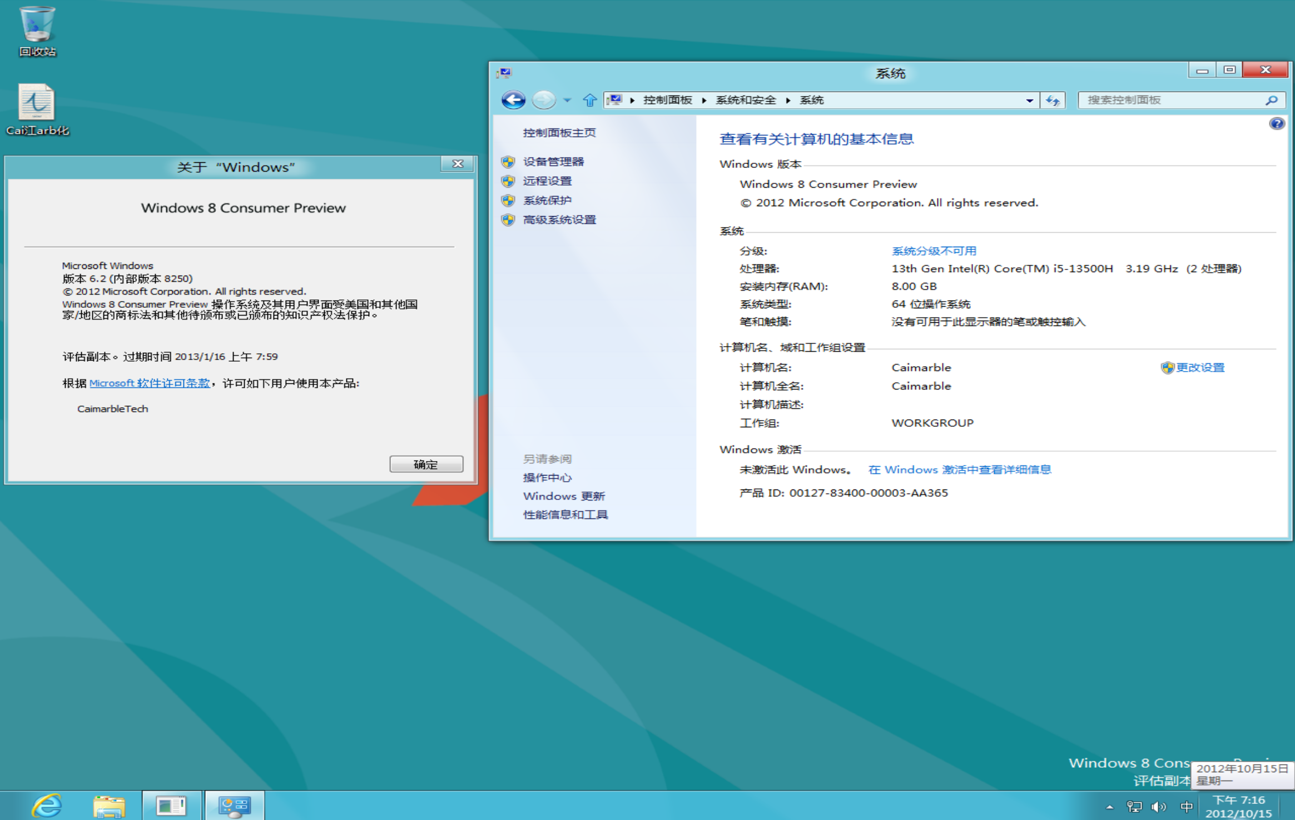The height and width of the screenshot is (820, 1295).
Task: Click the back navigation arrow
Action: click(x=513, y=100)
